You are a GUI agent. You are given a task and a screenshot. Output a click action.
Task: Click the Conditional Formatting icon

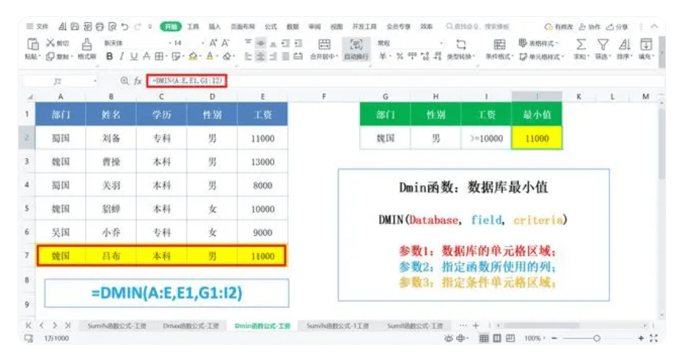(x=499, y=45)
